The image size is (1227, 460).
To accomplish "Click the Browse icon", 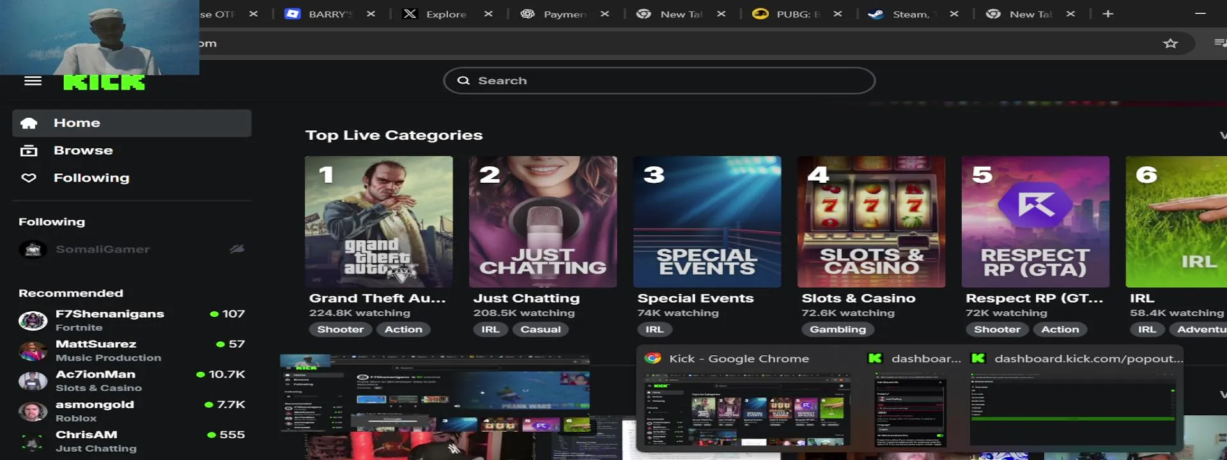I will click(x=29, y=151).
